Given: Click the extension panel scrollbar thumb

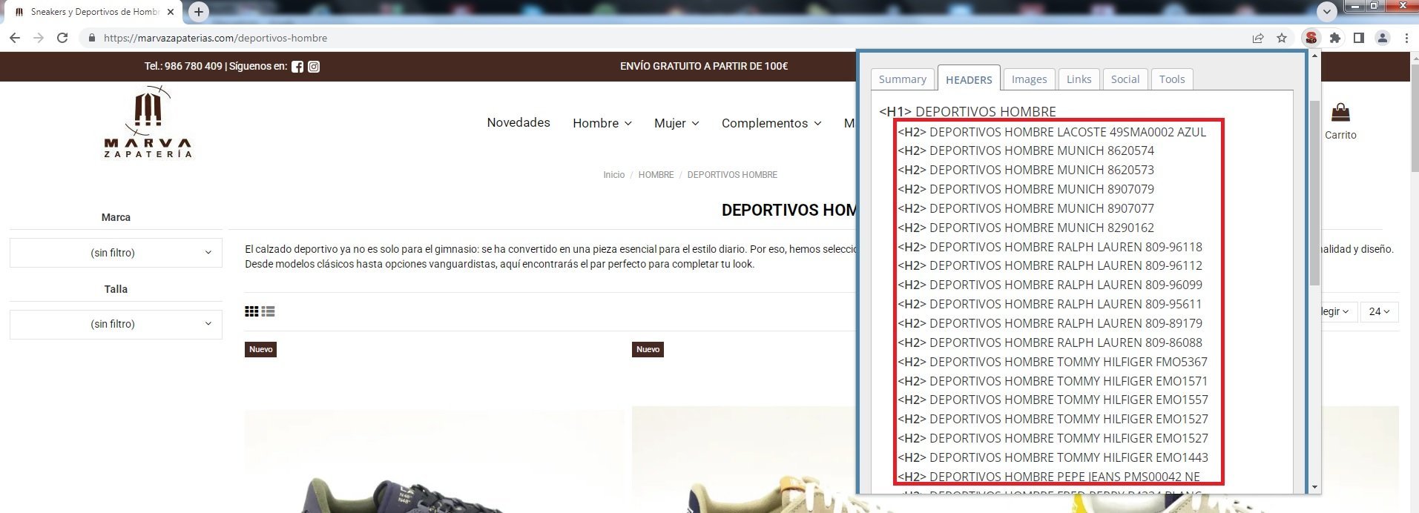Looking at the screenshot, I should tap(1314, 193).
